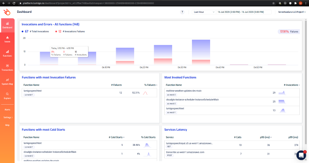Click the tallest blue invocations bar
Screen dimensions: 309x163
[201, 52]
